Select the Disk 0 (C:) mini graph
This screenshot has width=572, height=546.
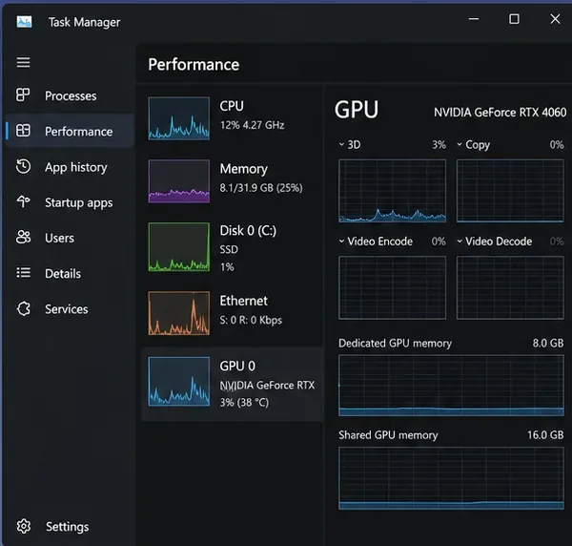(179, 247)
